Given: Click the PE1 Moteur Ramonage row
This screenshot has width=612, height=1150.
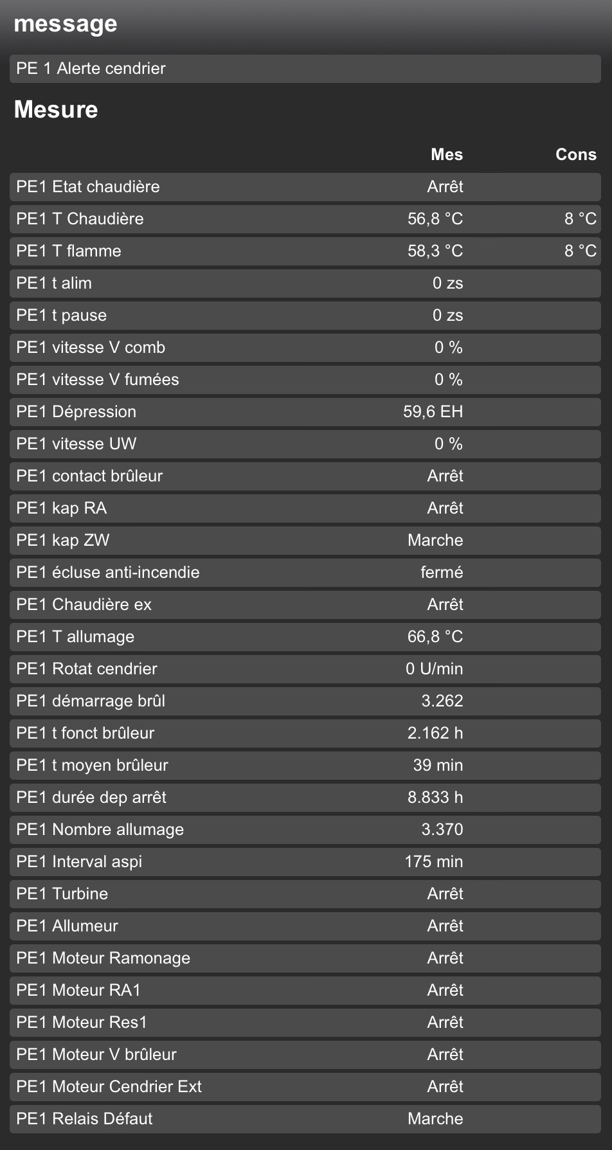Looking at the screenshot, I should tap(305, 958).
